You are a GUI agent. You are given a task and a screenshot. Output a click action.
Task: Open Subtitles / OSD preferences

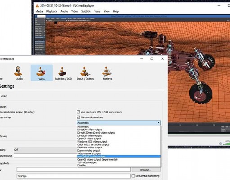pos(63,73)
